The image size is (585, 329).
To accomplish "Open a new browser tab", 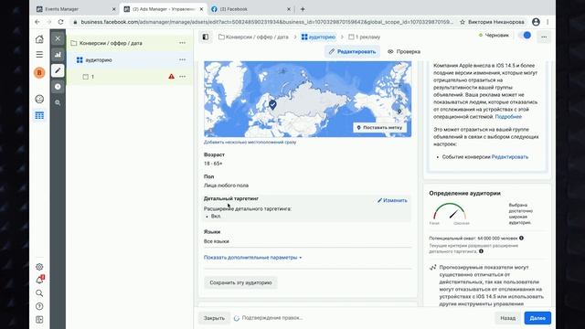I will [x=303, y=9].
